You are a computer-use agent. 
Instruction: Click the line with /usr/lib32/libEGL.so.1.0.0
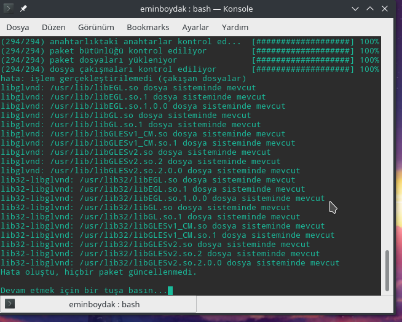(x=162, y=198)
